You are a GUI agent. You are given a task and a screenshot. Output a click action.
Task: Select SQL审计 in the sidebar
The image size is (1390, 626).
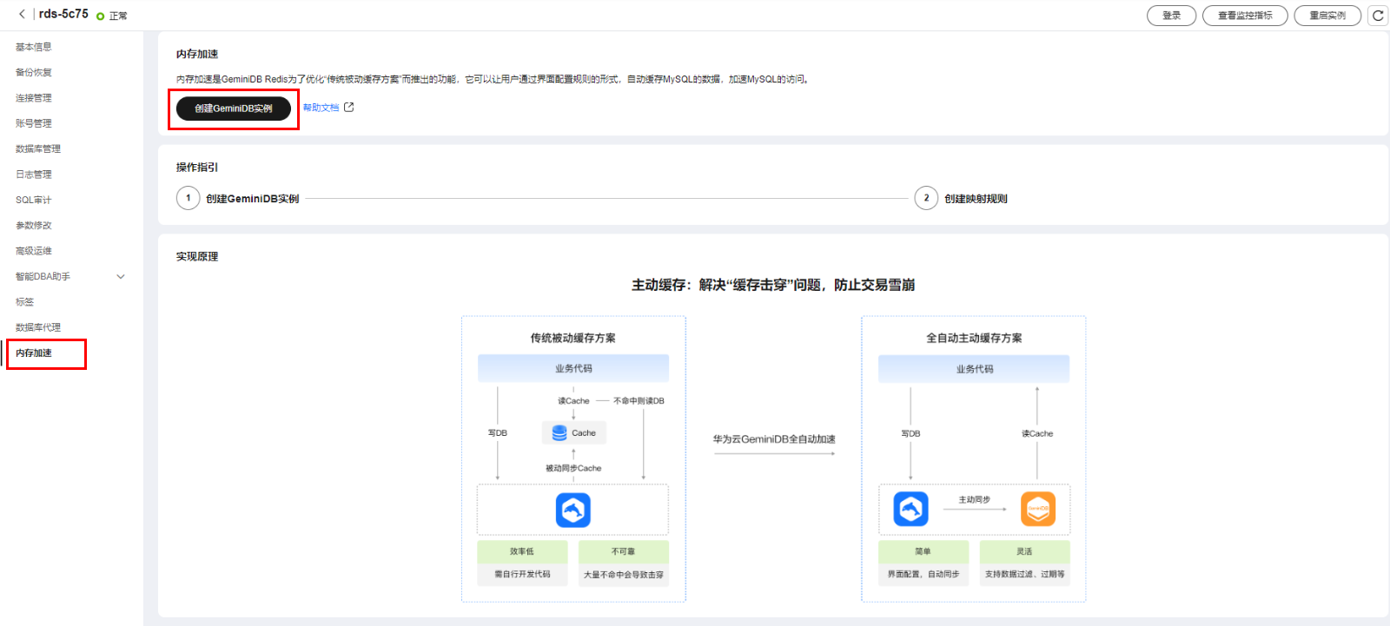coord(34,200)
